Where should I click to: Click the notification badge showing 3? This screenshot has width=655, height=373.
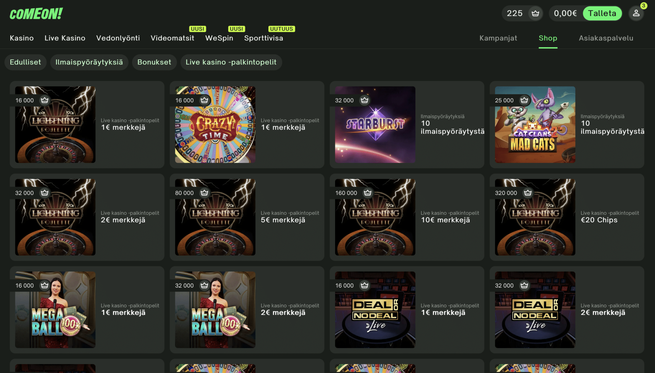click(643, 5)
